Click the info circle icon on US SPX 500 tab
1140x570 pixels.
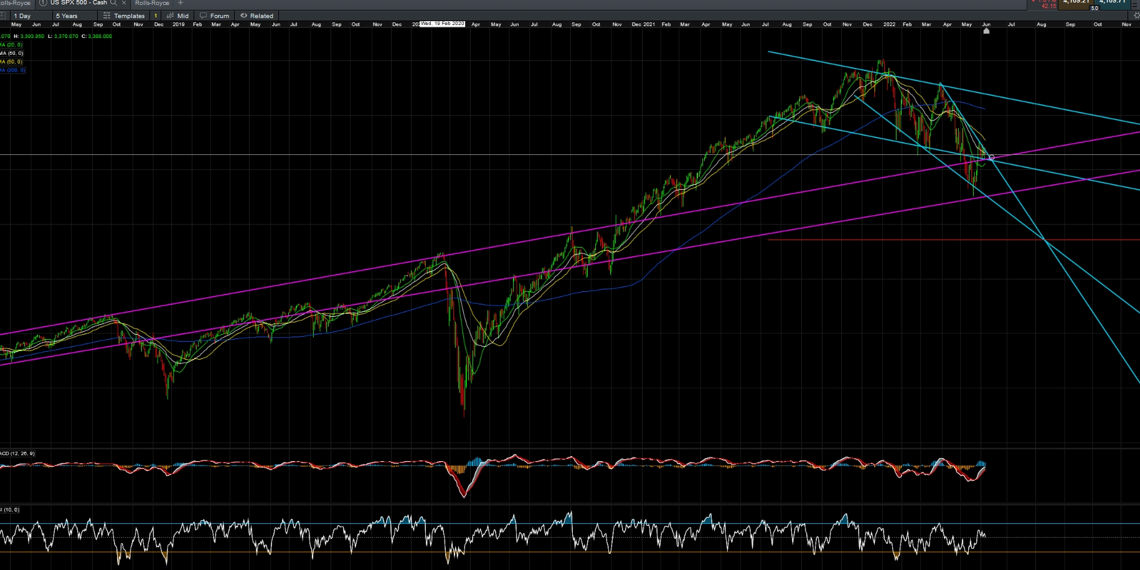click(43, 3)
